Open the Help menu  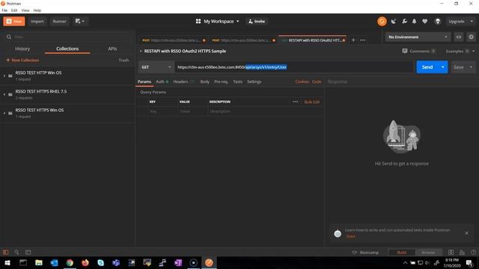[x=37, y=10]
